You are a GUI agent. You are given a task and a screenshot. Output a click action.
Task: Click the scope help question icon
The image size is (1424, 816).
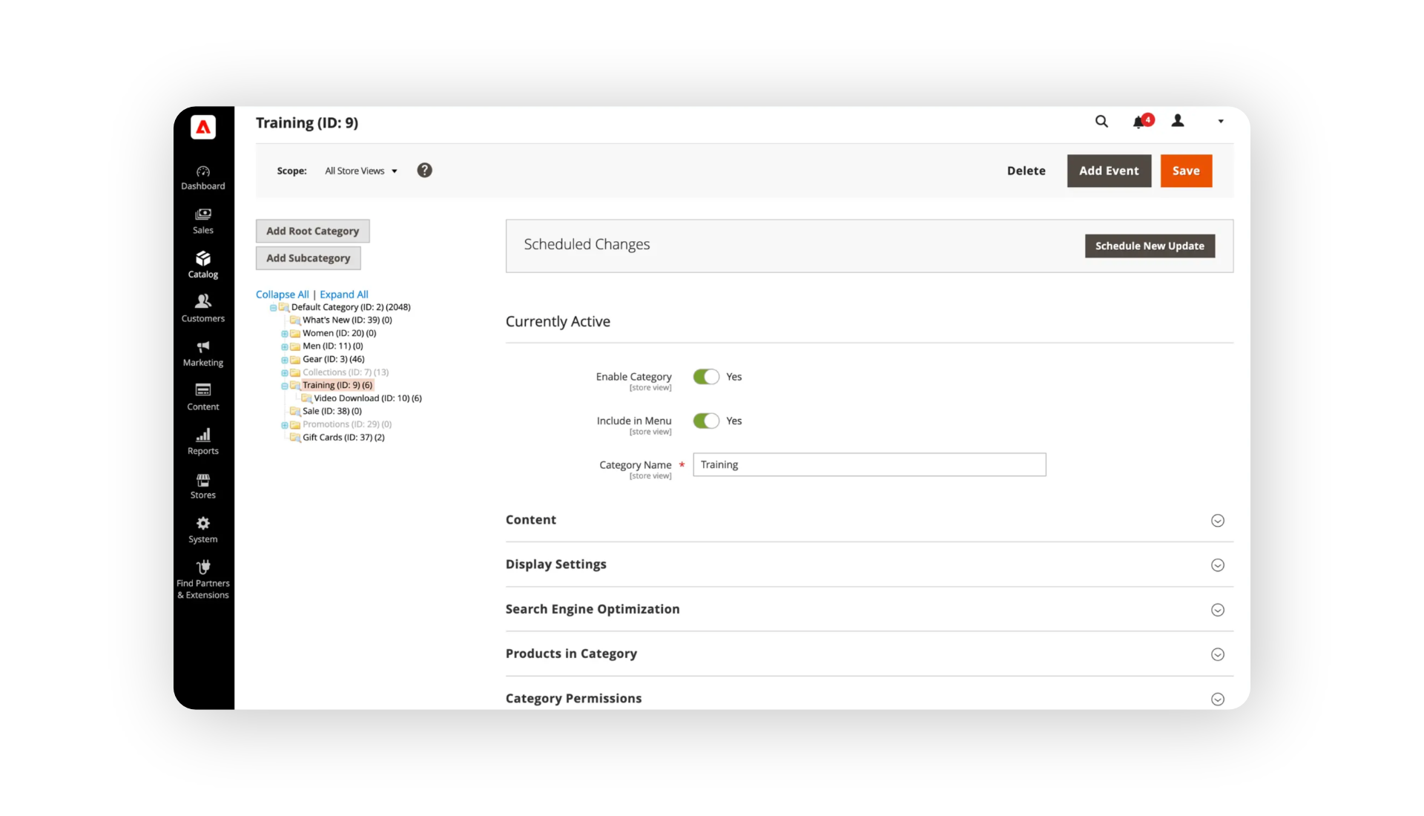[x=424, y=171]
